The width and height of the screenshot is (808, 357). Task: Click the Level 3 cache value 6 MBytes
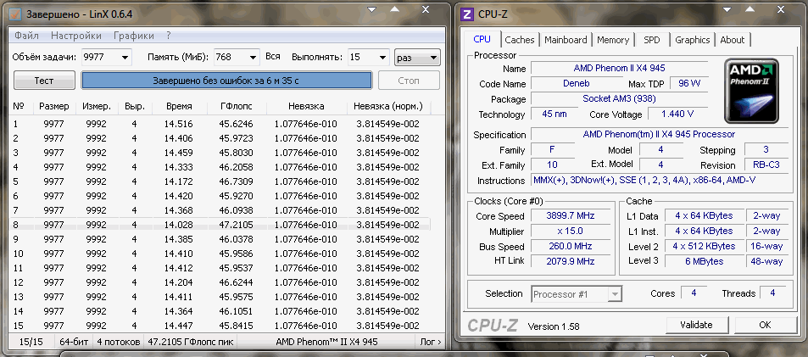coord(704,261)
